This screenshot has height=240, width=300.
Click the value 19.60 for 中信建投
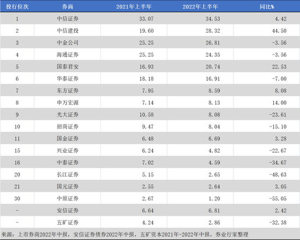point(146,31)
